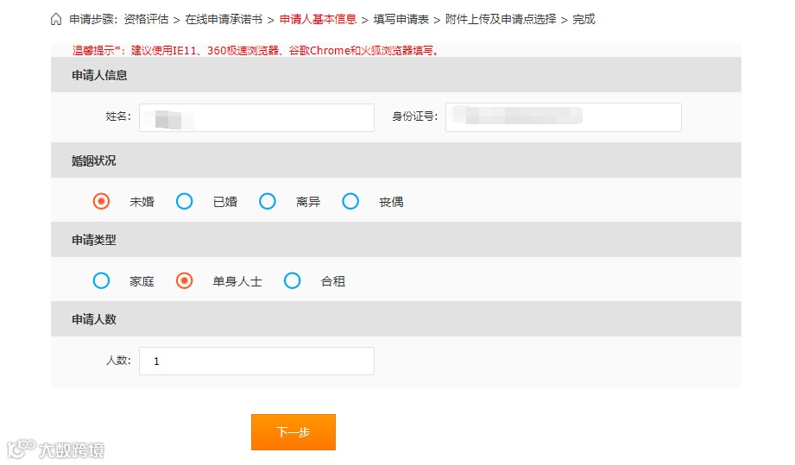Click the red 温馨提示 browser notice
The height and width of the screenshot is (465, 795).
tap(256, 51)
